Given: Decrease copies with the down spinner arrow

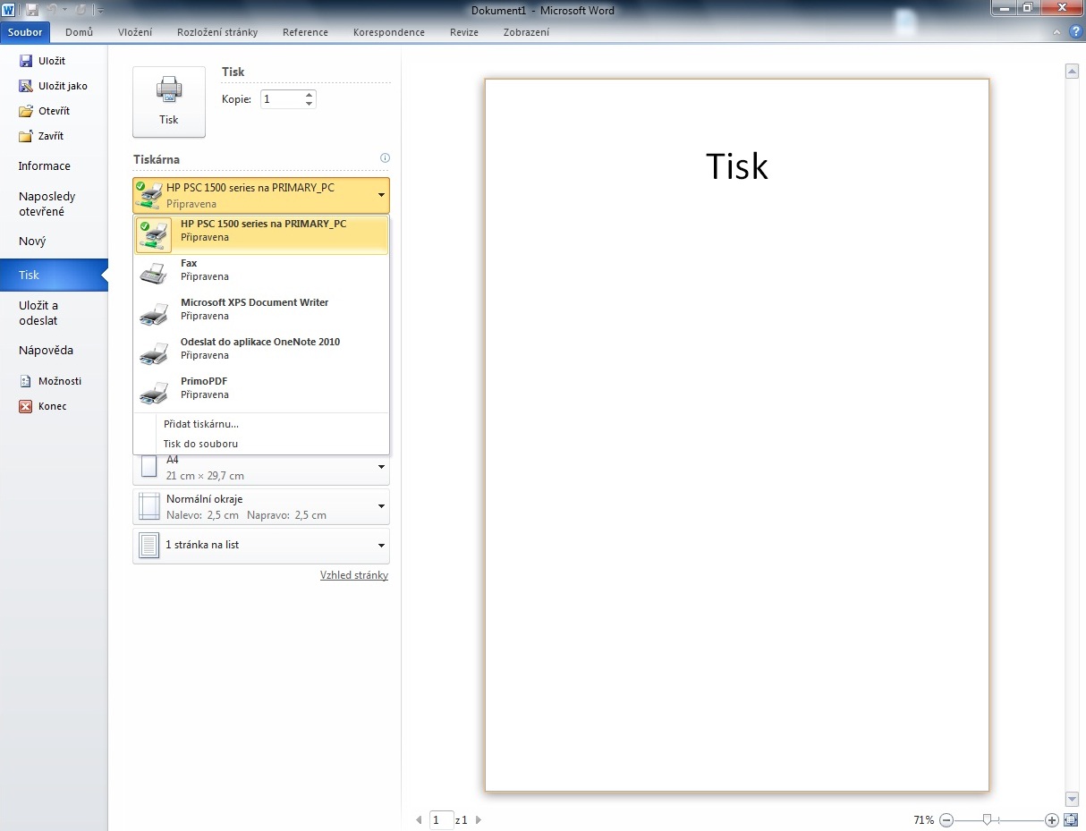Looking at the screenshot, I should (x=310, y=105).
